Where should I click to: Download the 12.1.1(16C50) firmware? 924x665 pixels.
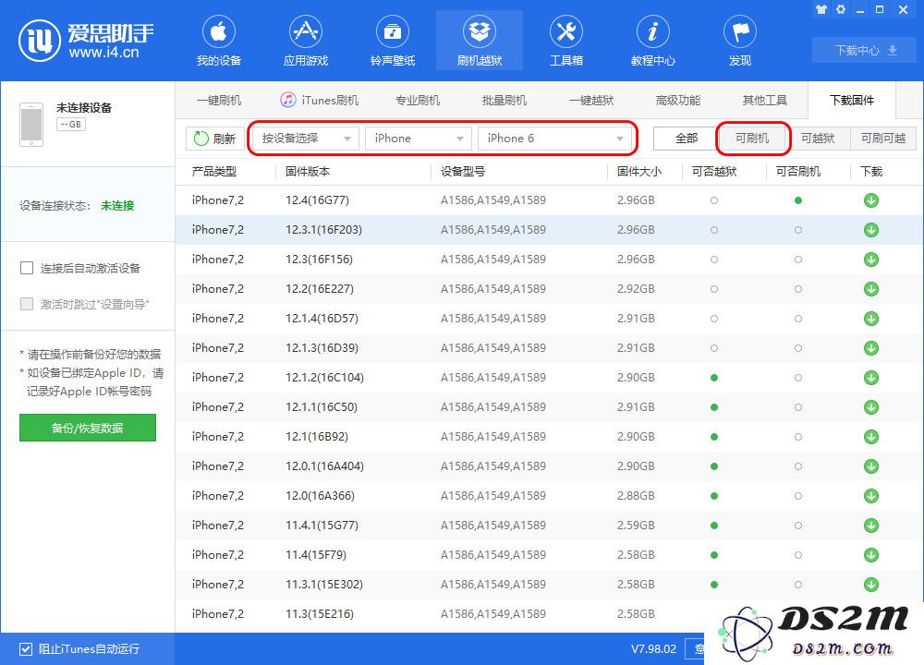[871, 407]
